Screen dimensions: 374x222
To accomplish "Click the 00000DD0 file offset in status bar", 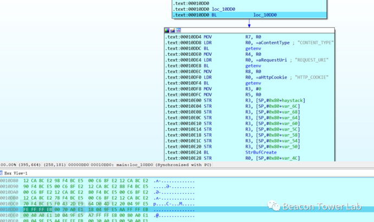I will [x=79, y=165].
